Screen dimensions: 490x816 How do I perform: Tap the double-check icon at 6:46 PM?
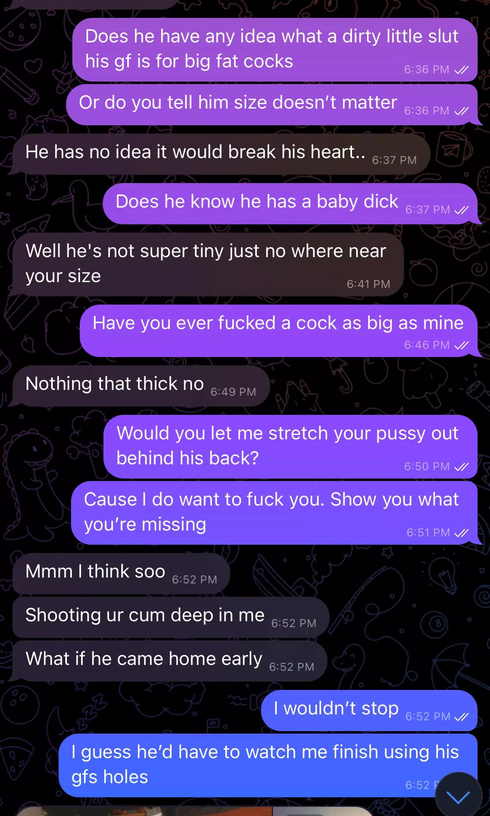(x=461, y=345)
